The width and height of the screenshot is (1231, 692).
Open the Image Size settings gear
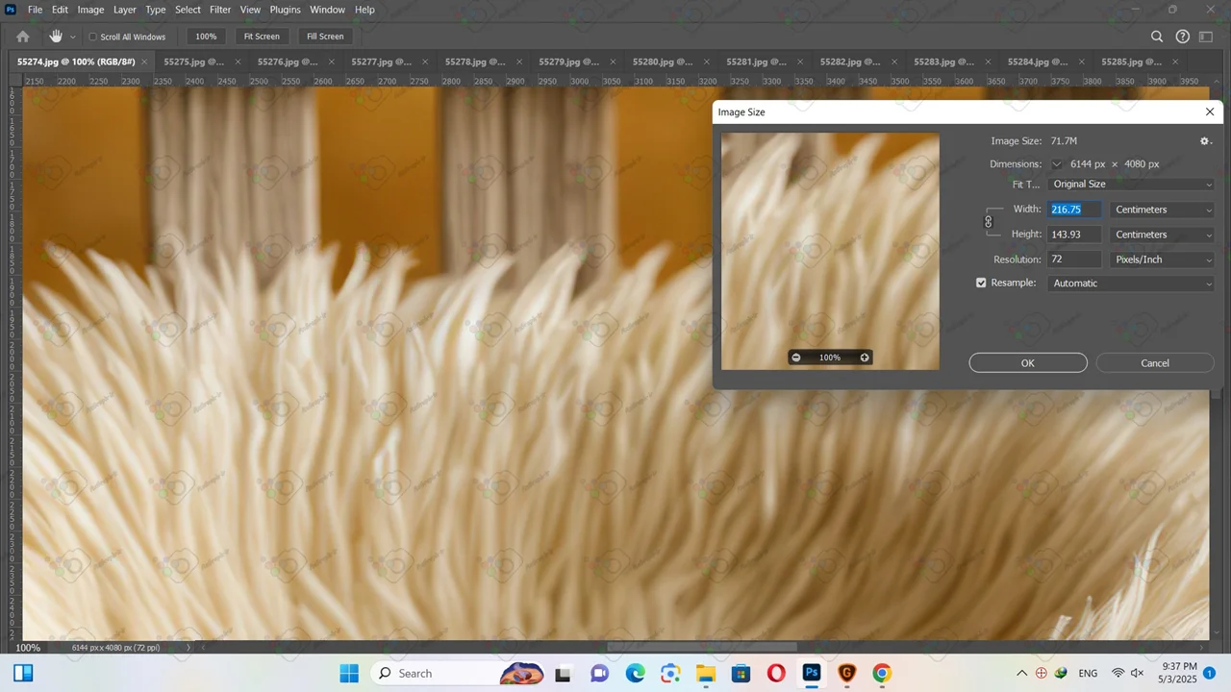pos(1205,141)
